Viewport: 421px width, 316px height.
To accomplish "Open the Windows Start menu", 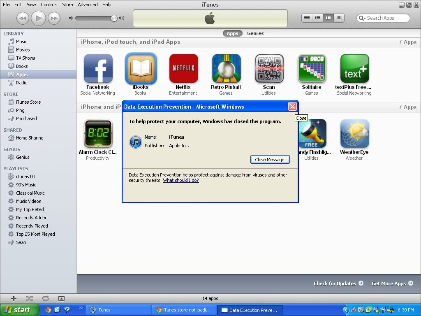I will tap(19, 310).
